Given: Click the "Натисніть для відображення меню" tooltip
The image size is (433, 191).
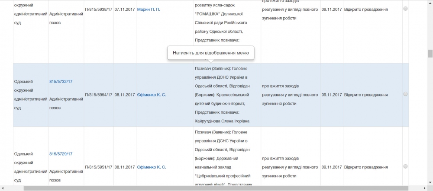Looking at the screenshot, I should click(210, 53).
